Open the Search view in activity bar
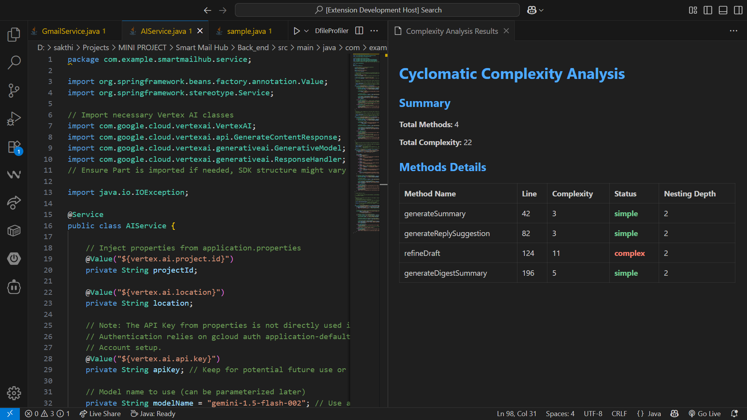Screen dimensions: 747x420 pyautogui.click(x=14, y=62)
